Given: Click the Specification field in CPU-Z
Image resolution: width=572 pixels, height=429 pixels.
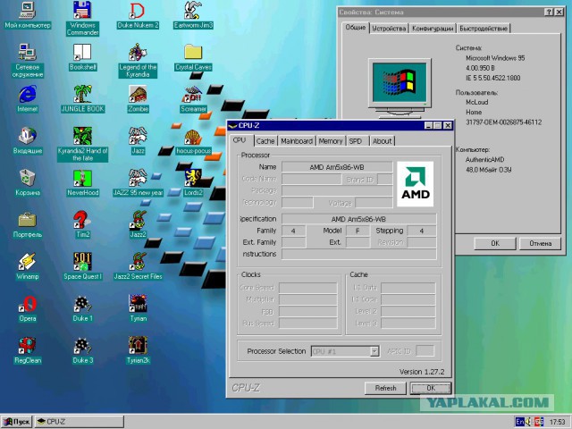Looking at the screenshot, I should point(358,219).
